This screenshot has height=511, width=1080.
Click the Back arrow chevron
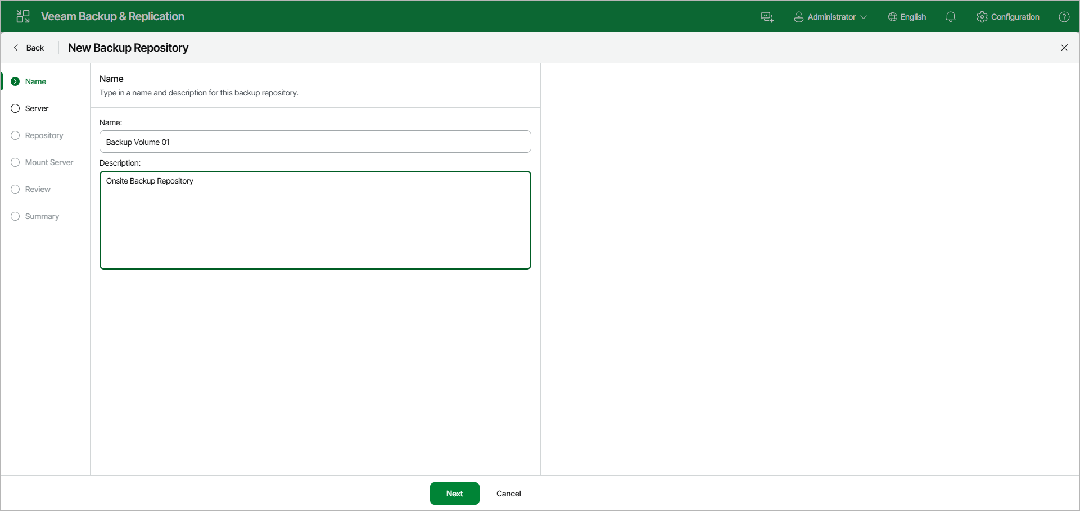tap(16, 48)
